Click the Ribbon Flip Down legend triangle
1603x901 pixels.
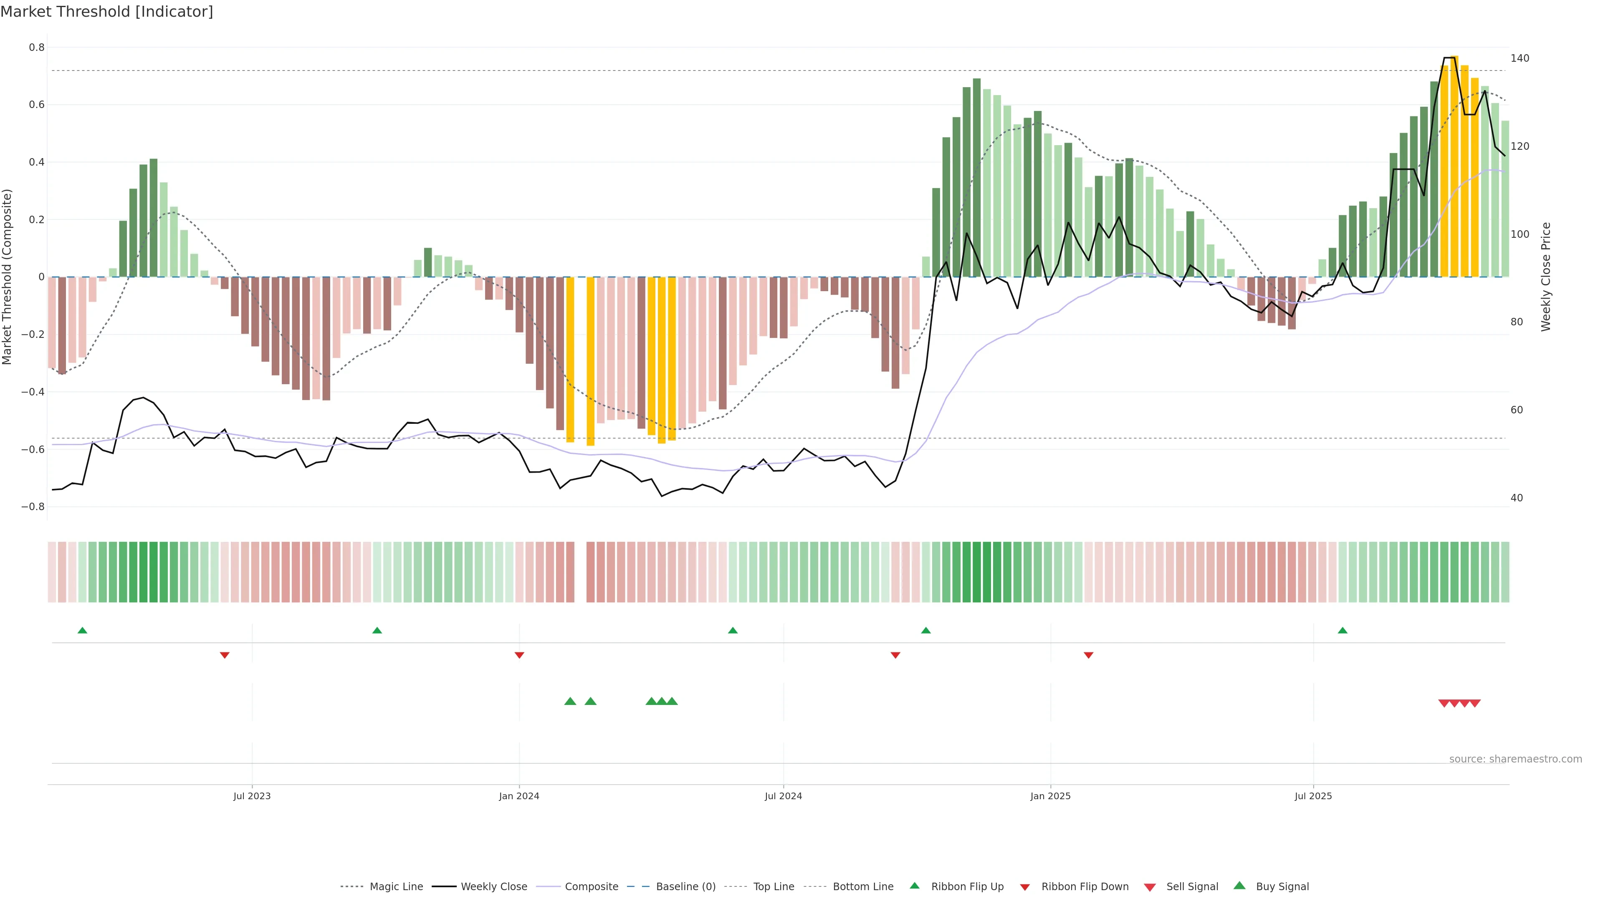[x=1024, y=887]
